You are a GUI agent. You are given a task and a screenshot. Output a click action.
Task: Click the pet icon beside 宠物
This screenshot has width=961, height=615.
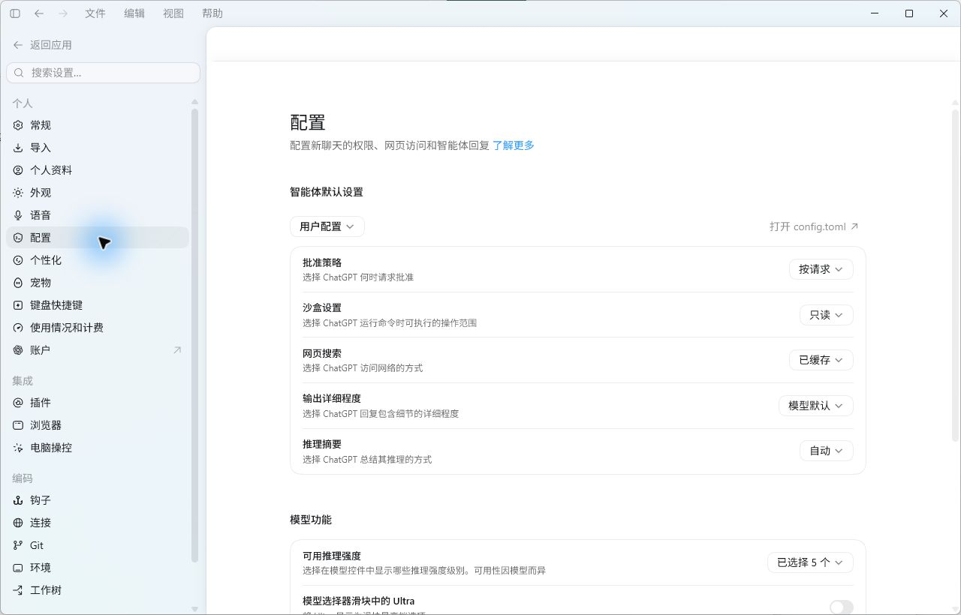(18, 283)
